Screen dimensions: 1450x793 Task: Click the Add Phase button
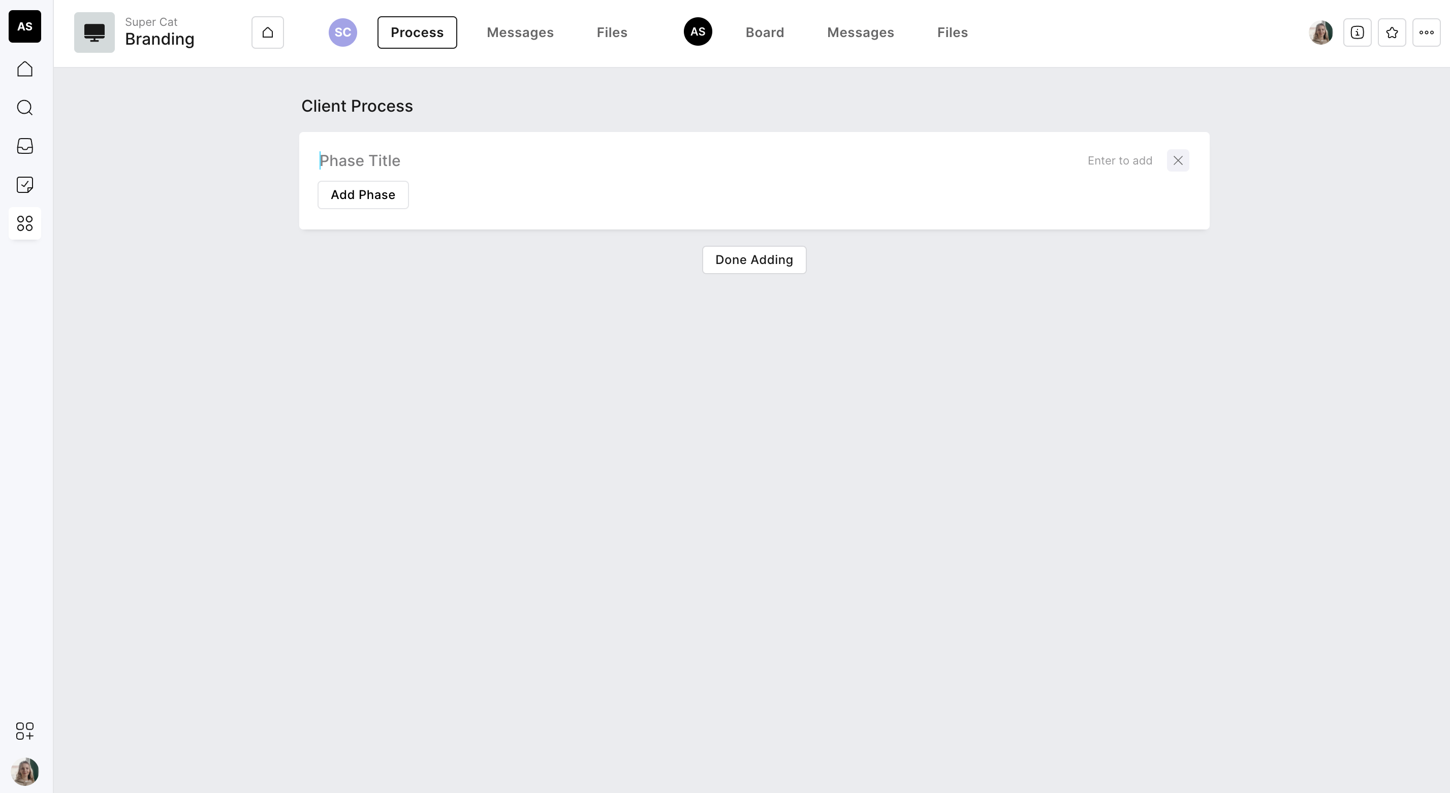pos(363,194)
